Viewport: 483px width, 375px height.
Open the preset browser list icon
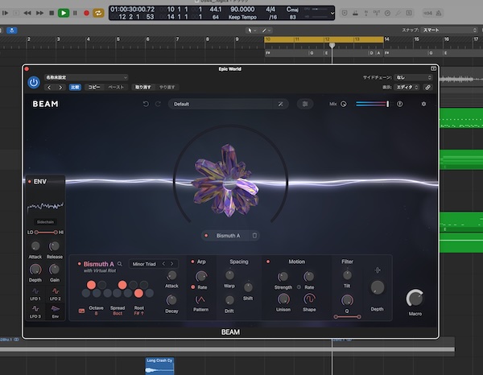305,104
